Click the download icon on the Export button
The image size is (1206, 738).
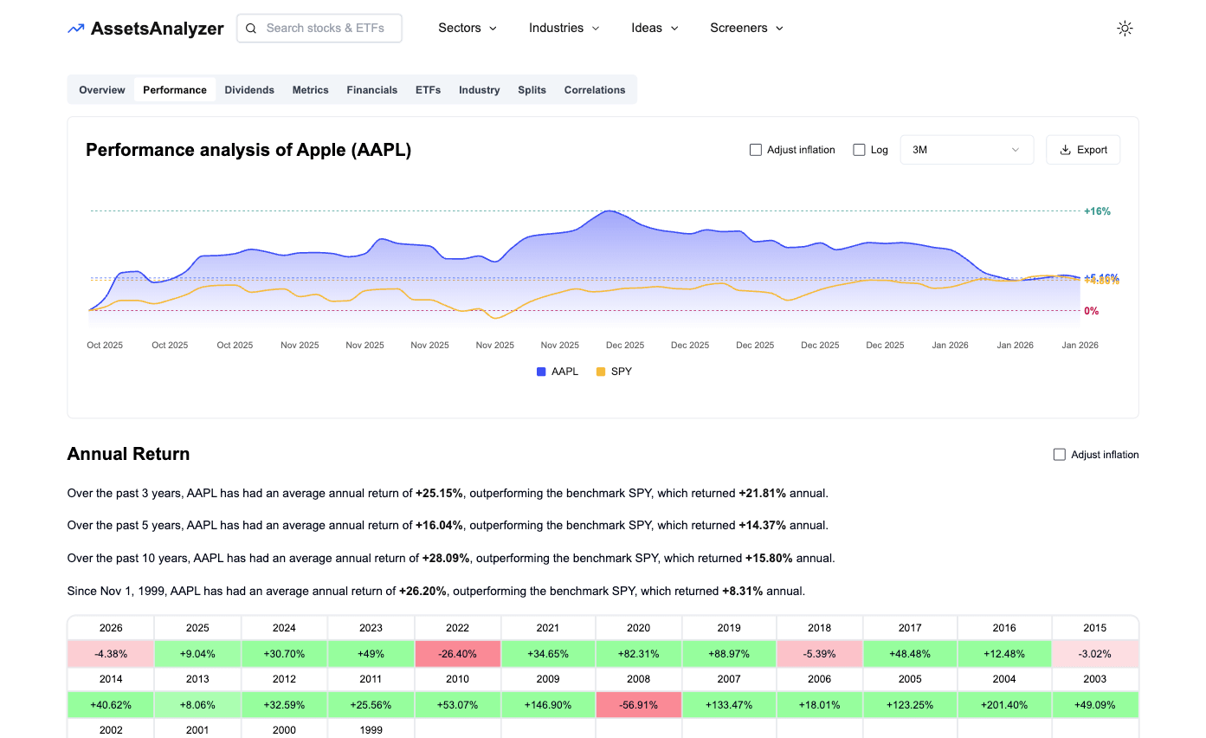(1065, 149)
